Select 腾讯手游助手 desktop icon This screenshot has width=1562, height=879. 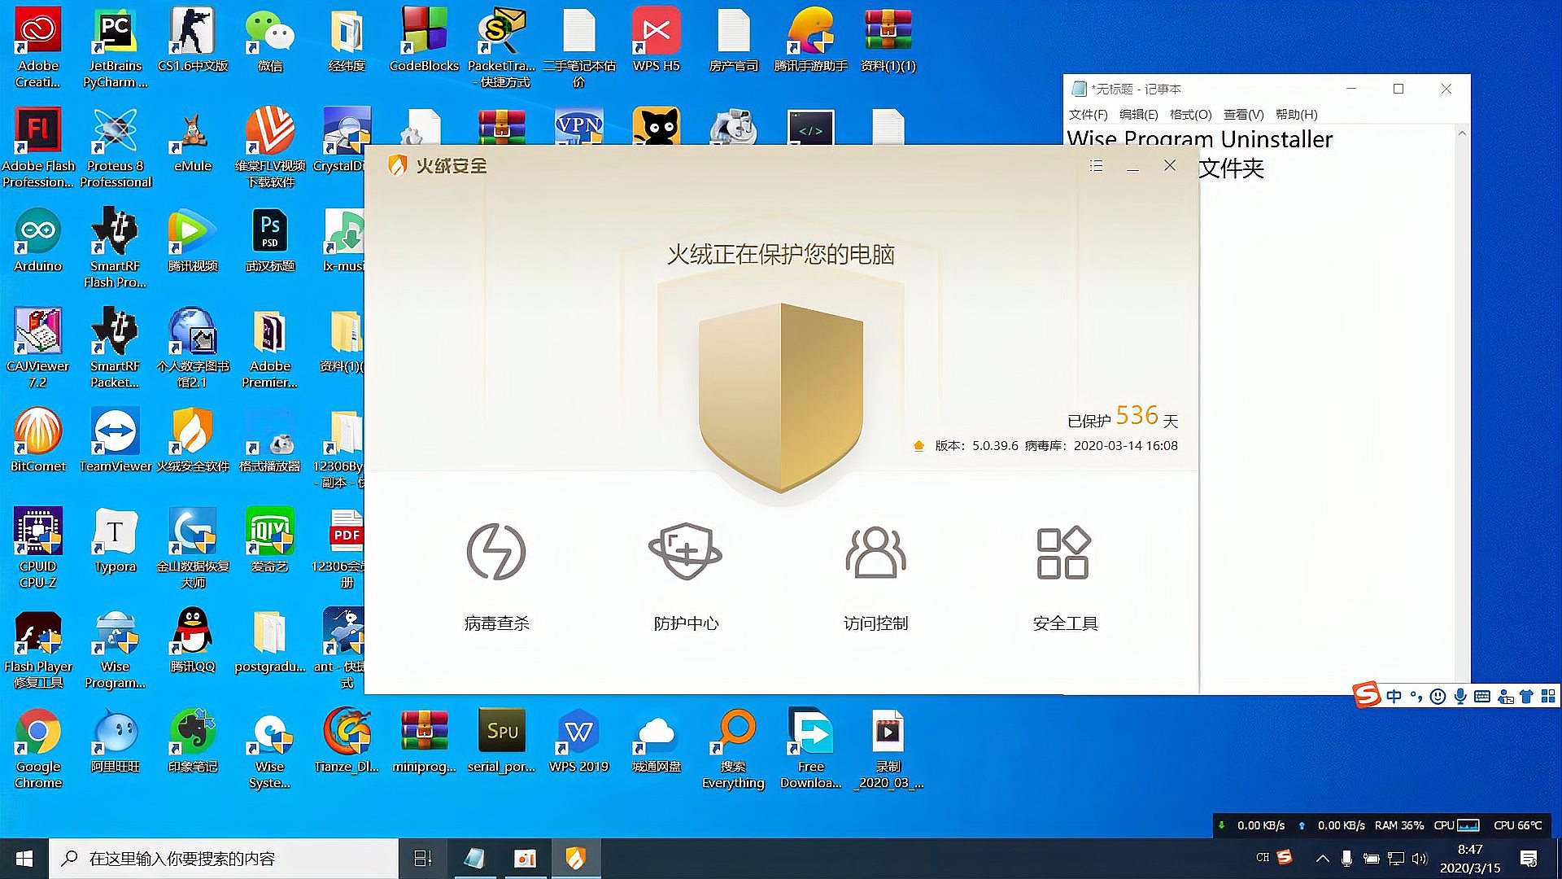pos(810,40)
